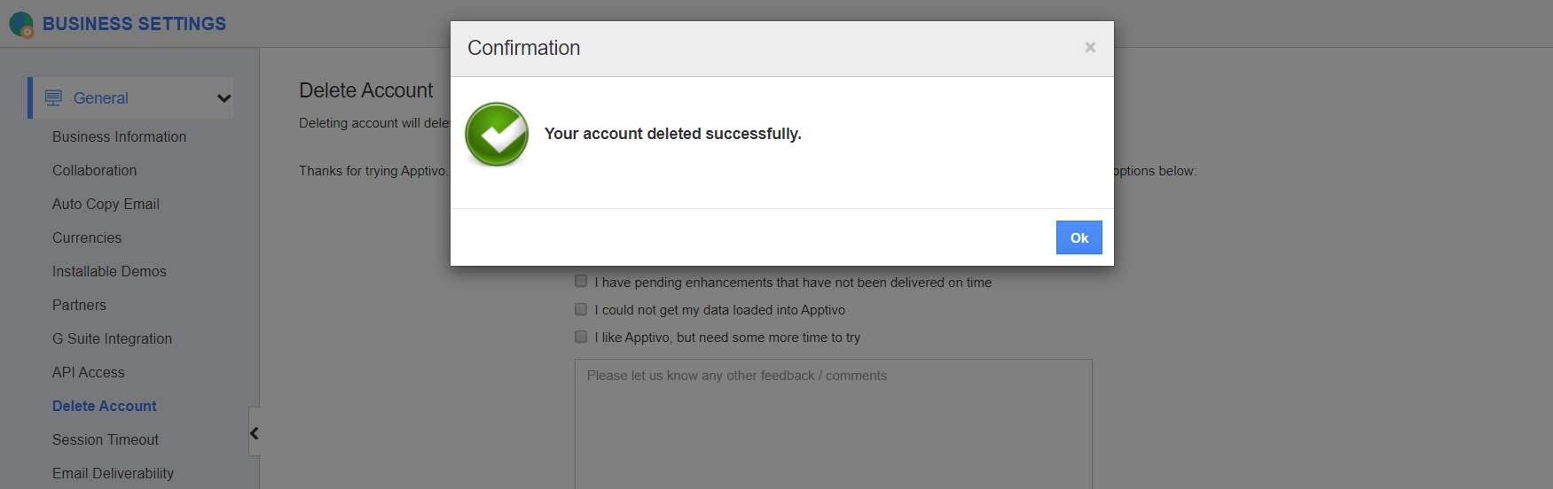Screen dimensions: 1553x489
Task: Open Session Timeout settings
Action: [106, 439]
